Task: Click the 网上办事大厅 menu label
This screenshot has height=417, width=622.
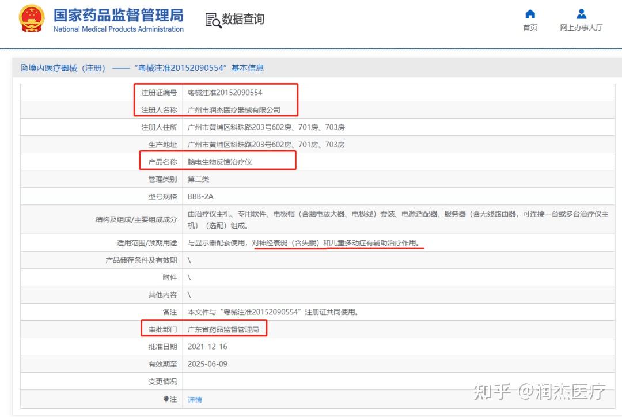Action: (581, 27)
